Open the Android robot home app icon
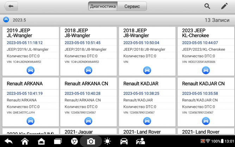This screenshot has height=147, width=235. [41, 141]
